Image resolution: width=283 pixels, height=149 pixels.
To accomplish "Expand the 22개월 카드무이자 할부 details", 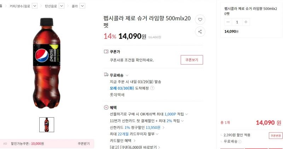I will click(x=157, y=134).
